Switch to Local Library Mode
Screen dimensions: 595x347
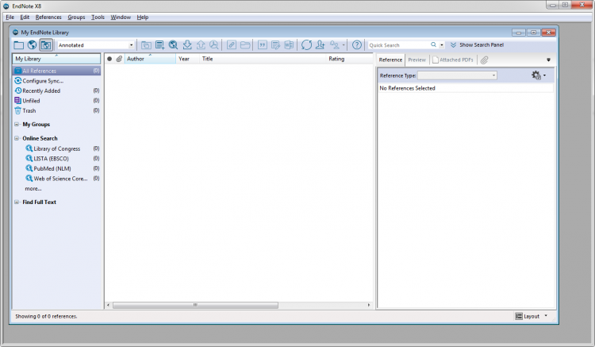point(18,45)
